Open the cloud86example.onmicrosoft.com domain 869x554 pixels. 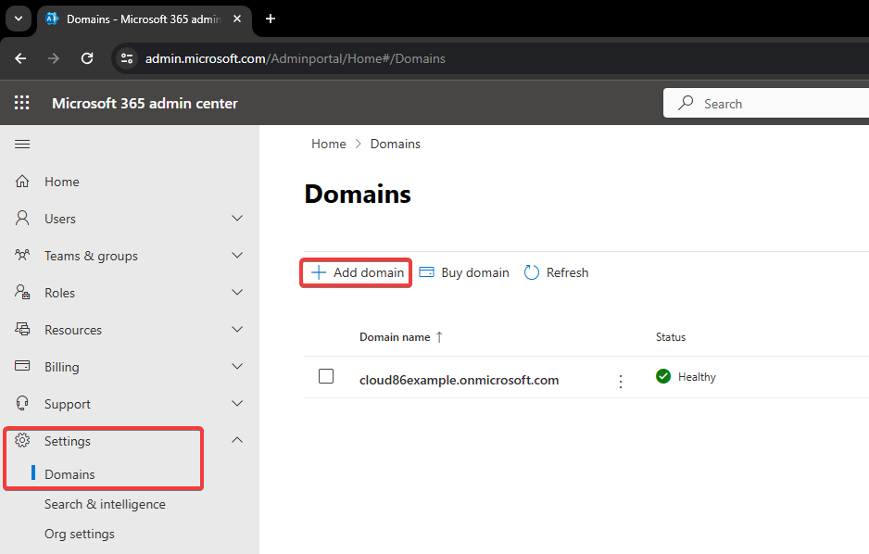[x=459, y=380]
